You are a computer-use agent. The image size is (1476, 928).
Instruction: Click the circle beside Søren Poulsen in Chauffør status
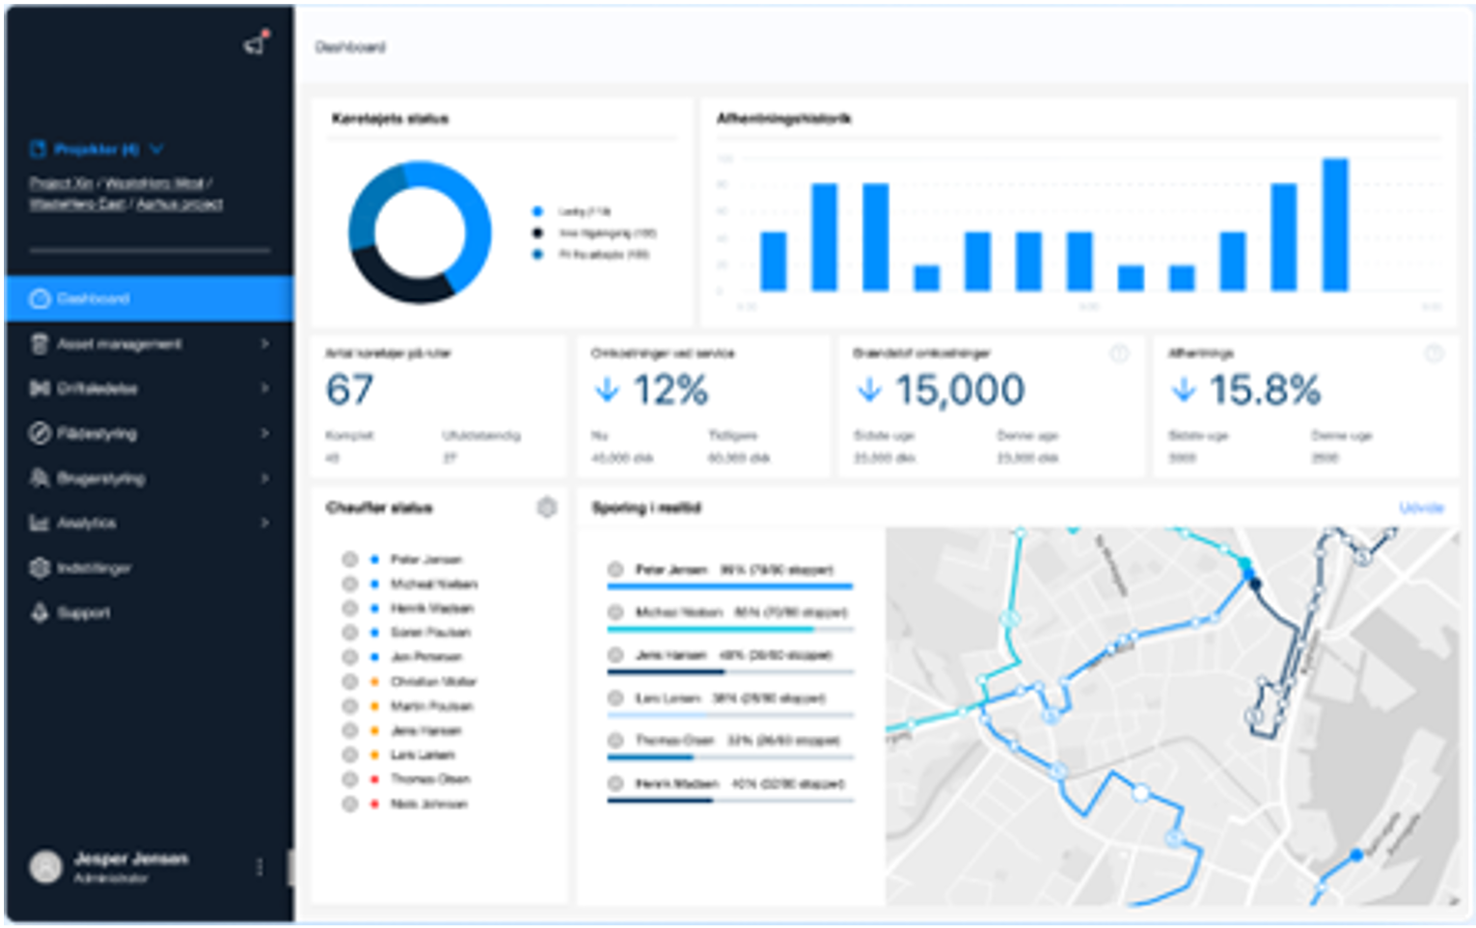[350, 633]
